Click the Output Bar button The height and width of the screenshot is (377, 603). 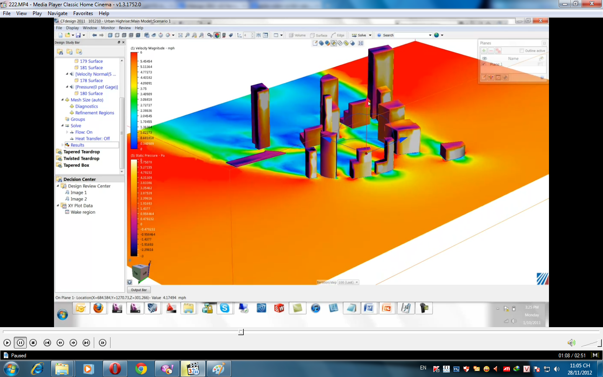(139, 289)
